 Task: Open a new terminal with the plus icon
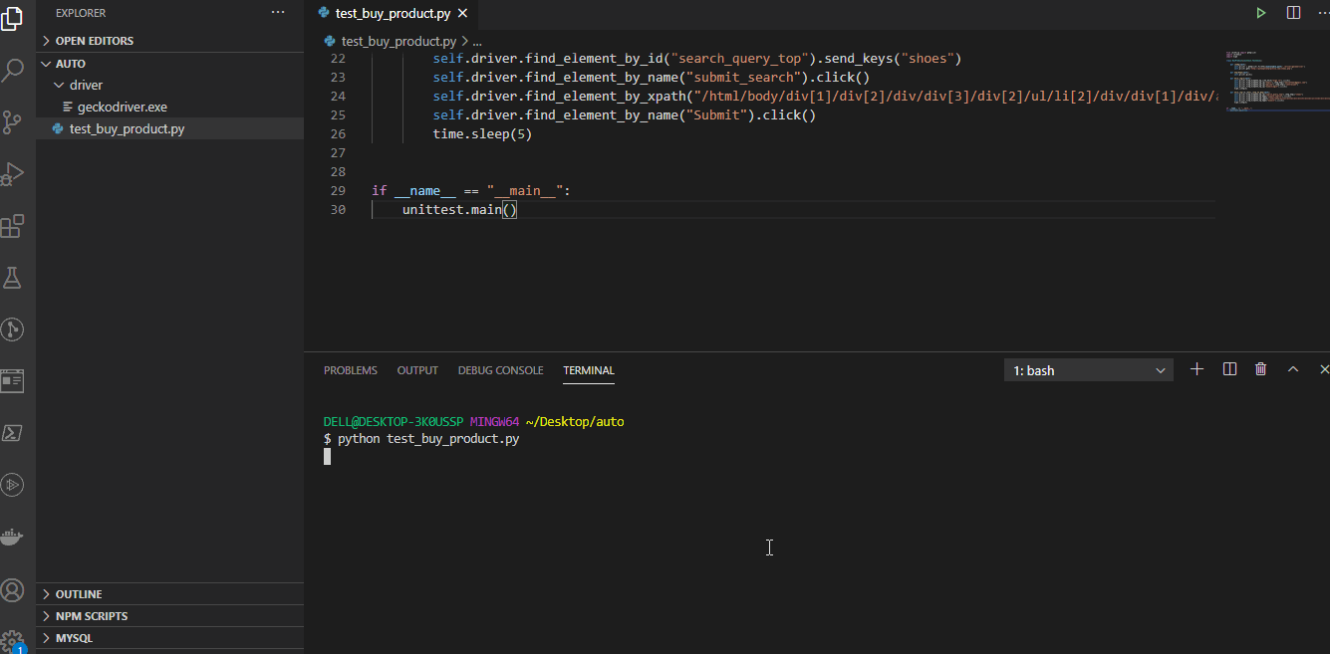(x=1197, y=368)
